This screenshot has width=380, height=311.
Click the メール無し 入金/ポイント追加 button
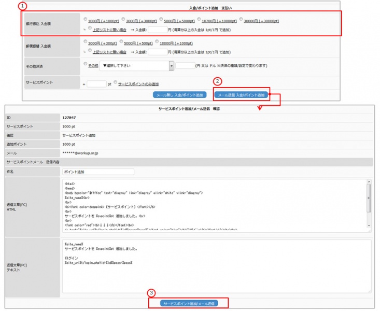180,95
